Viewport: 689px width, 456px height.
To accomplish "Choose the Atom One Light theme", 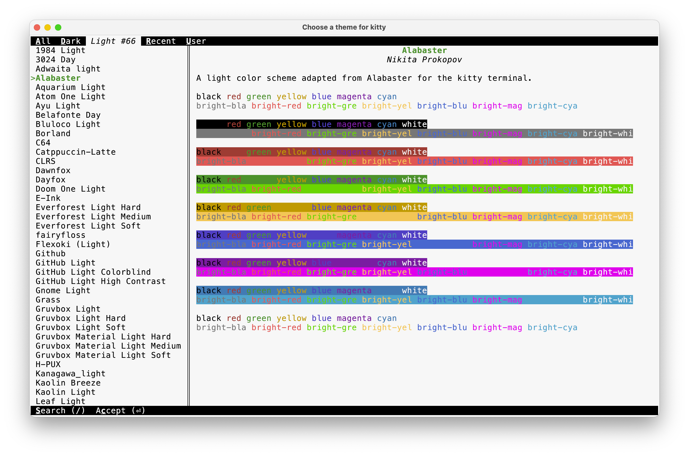I will click(x=71, y=97).
